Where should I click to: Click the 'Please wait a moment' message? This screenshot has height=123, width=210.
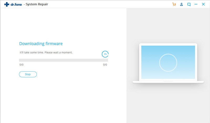[59, 52]
